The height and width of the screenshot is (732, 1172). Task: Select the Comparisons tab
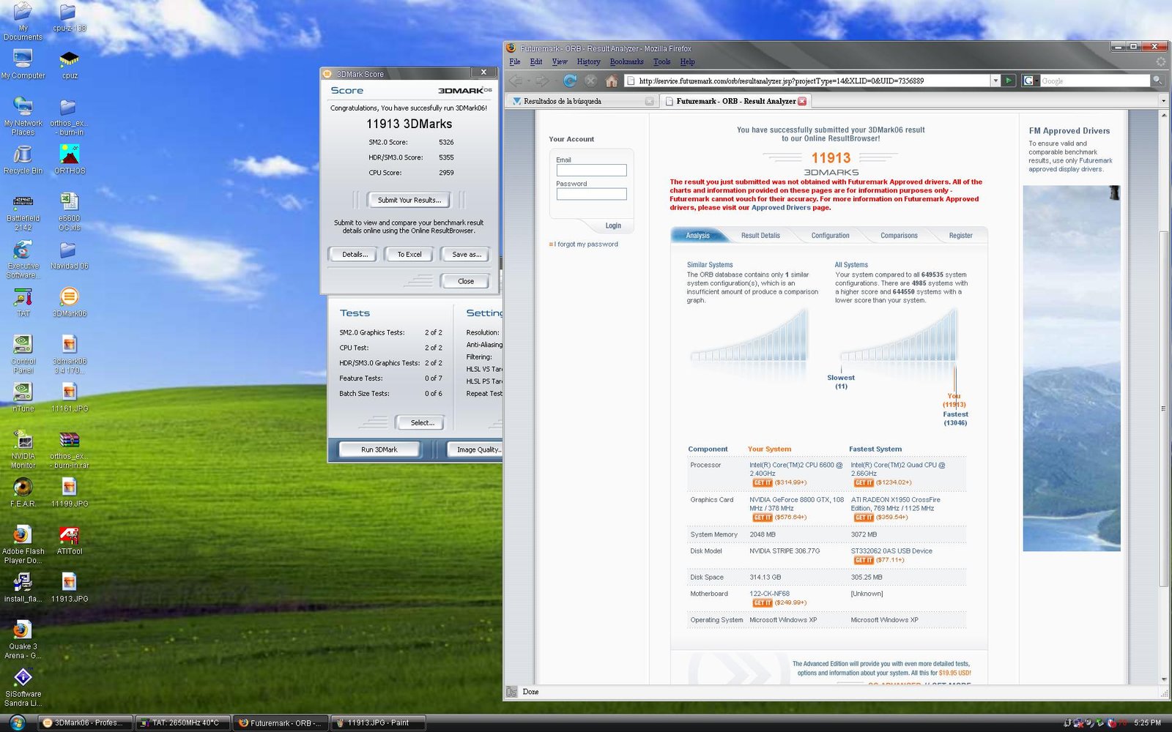[899, 236]
